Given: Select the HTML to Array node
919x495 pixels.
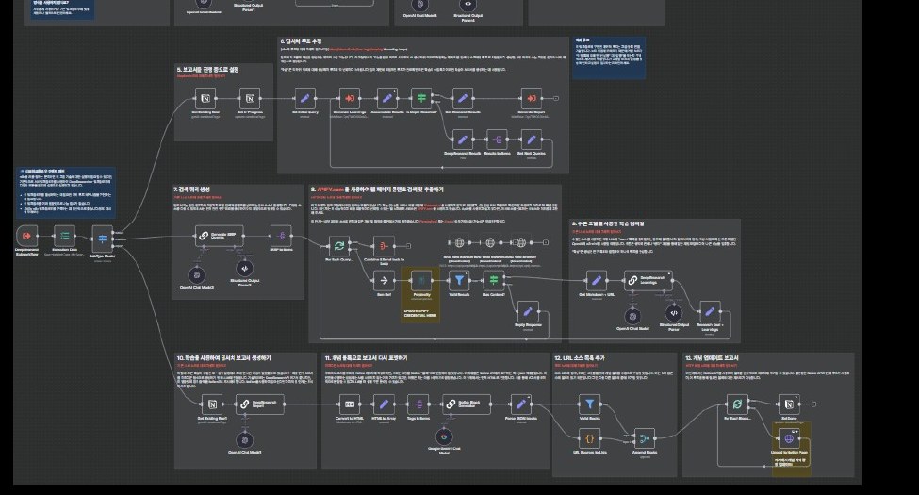Looking at the screenshot, I should [x=384, y=404].
